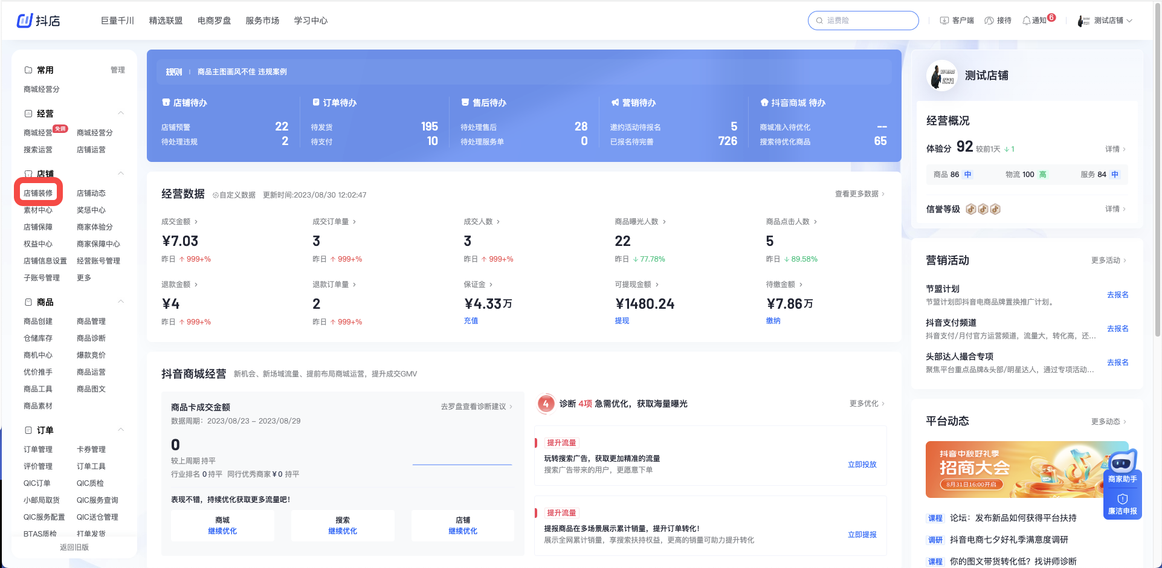The height and width of the screenshot is (568, 1162).
Task: Open the notification bell icon
Action: [1026, 21]
